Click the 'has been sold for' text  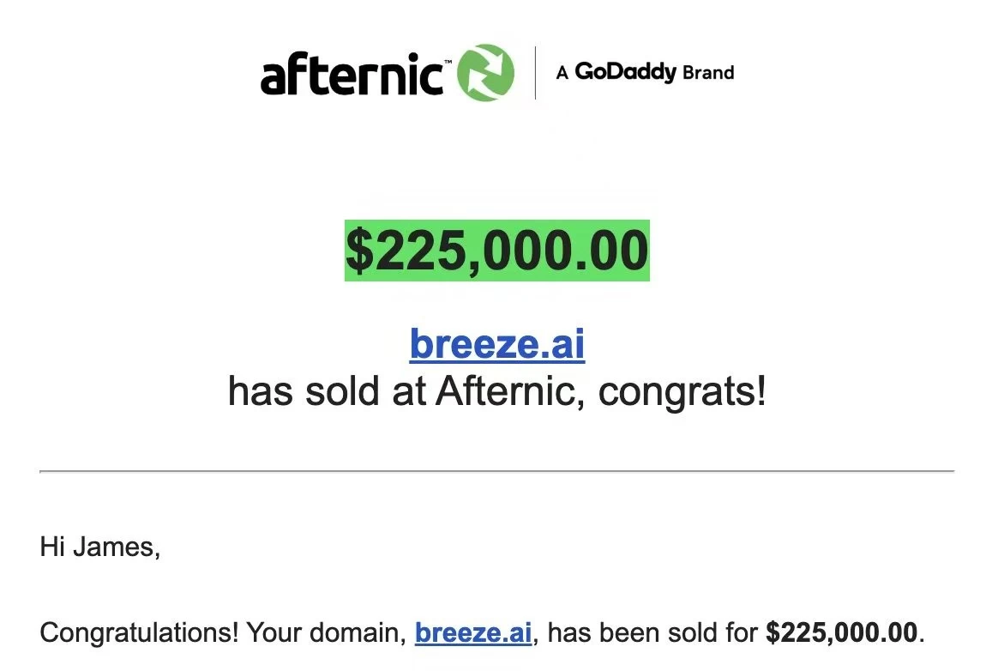coord(652,632)
